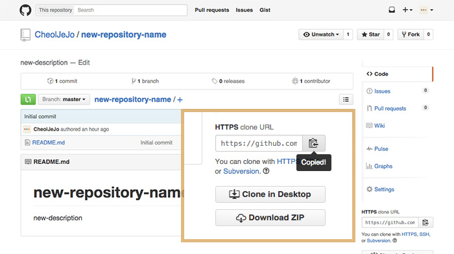View 0 releases
Viewport: 454px width, 254px height.
pyautogui.click(x=228, y=81)
